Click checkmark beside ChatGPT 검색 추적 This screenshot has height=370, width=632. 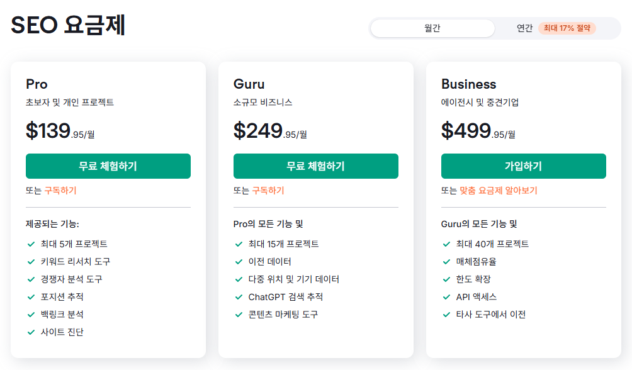pos(239,297)
